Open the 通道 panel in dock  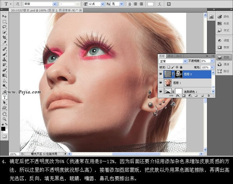[x=224, y=64]
